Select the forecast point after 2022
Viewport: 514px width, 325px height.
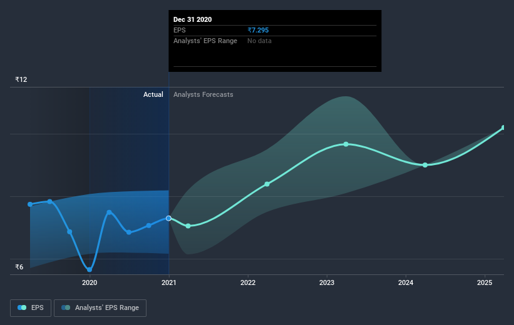click(x=267, y=184)
